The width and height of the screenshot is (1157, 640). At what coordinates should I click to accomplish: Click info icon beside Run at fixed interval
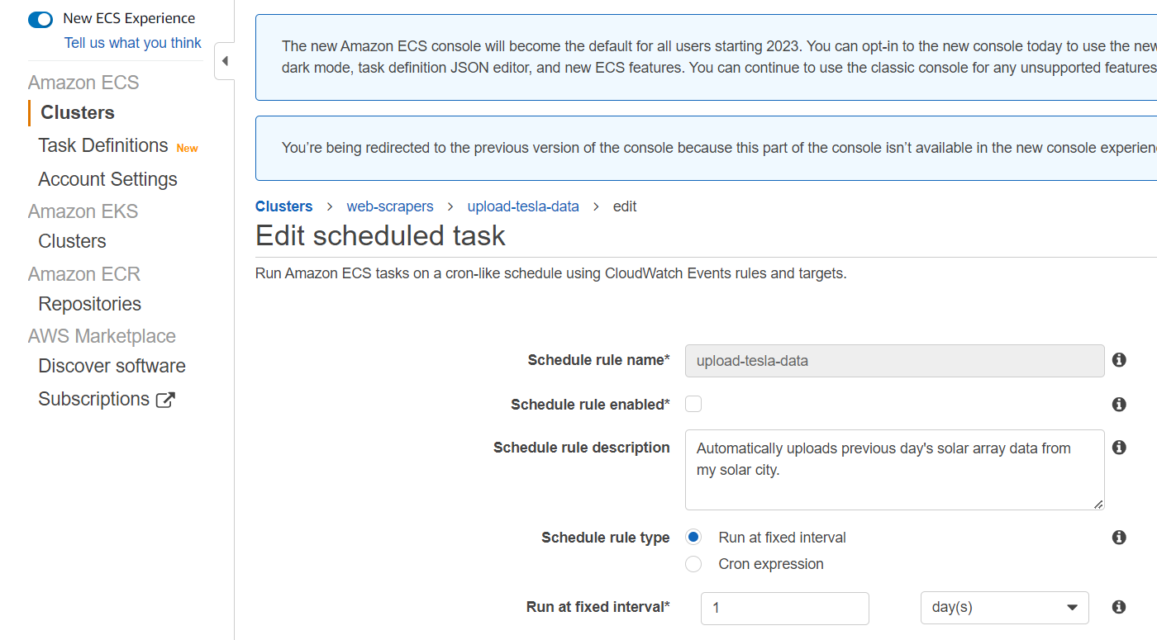pyautogui.click(x=1119, y=607)
